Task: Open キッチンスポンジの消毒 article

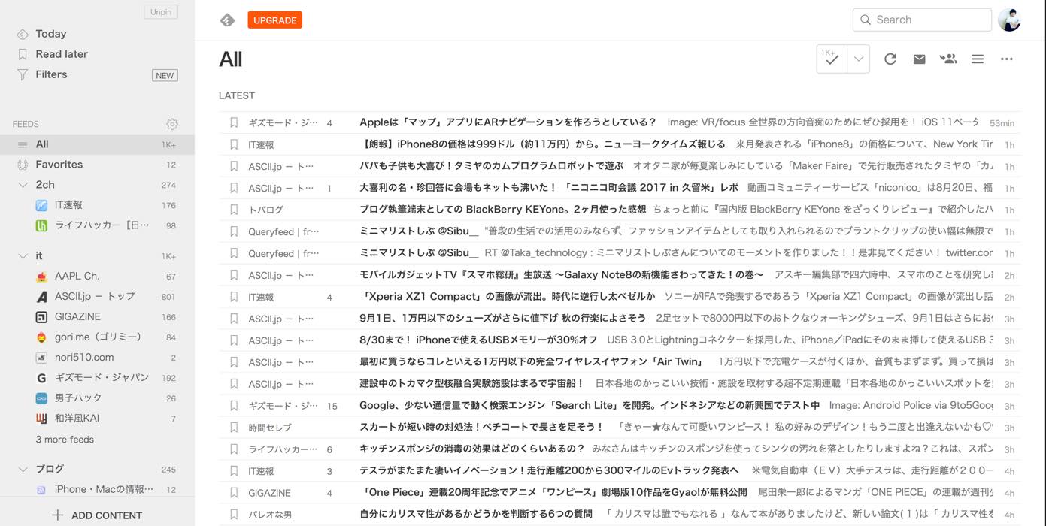Action: click(471, 449)
